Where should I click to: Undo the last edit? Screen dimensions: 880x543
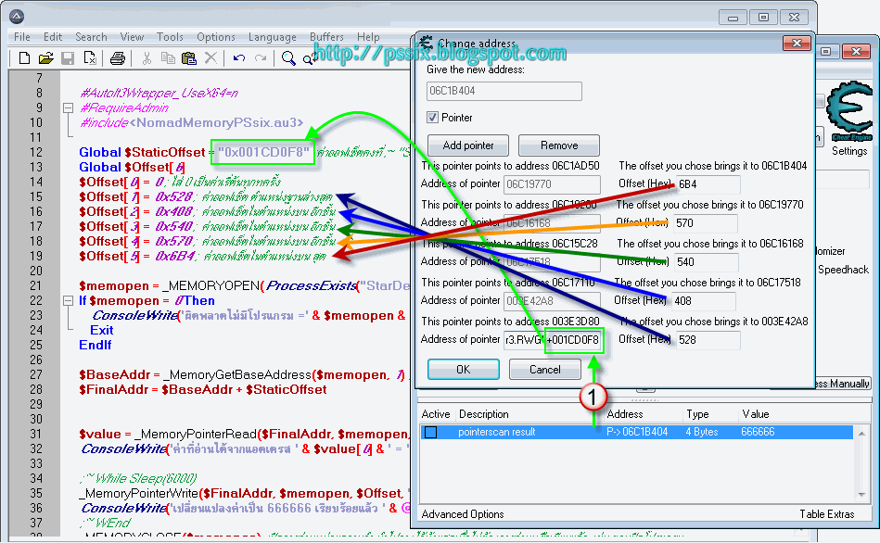tap(236, 57)
